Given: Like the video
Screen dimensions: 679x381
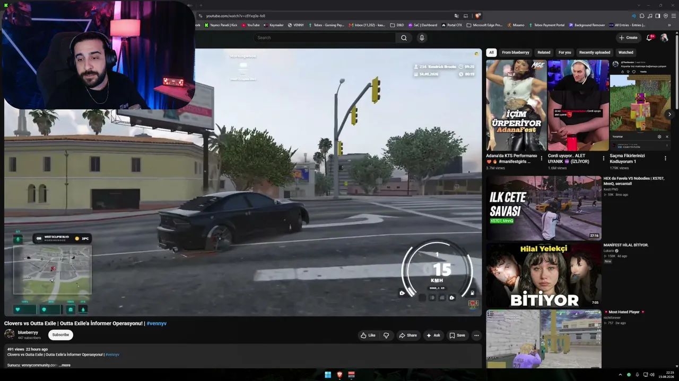Looking at the screenshot, I should (x=368, y=335).
